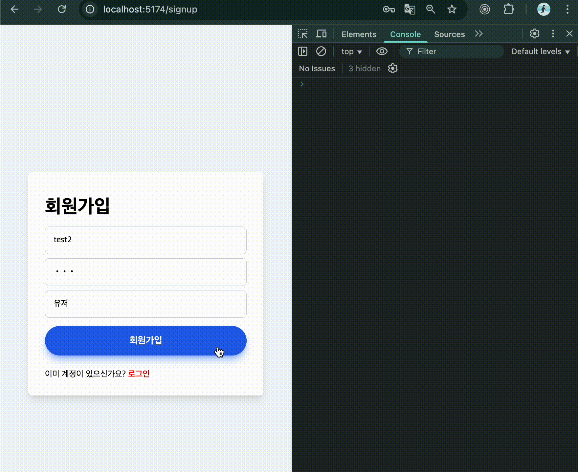Screen dimensions: 578x472
Task: Follow the red 로그인 link
Action: 139,374
